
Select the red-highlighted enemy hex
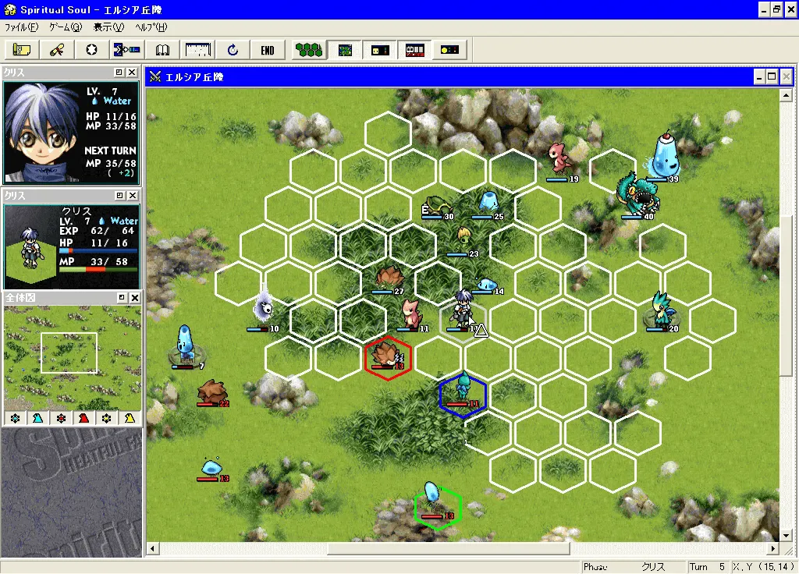tap(389, 358)
